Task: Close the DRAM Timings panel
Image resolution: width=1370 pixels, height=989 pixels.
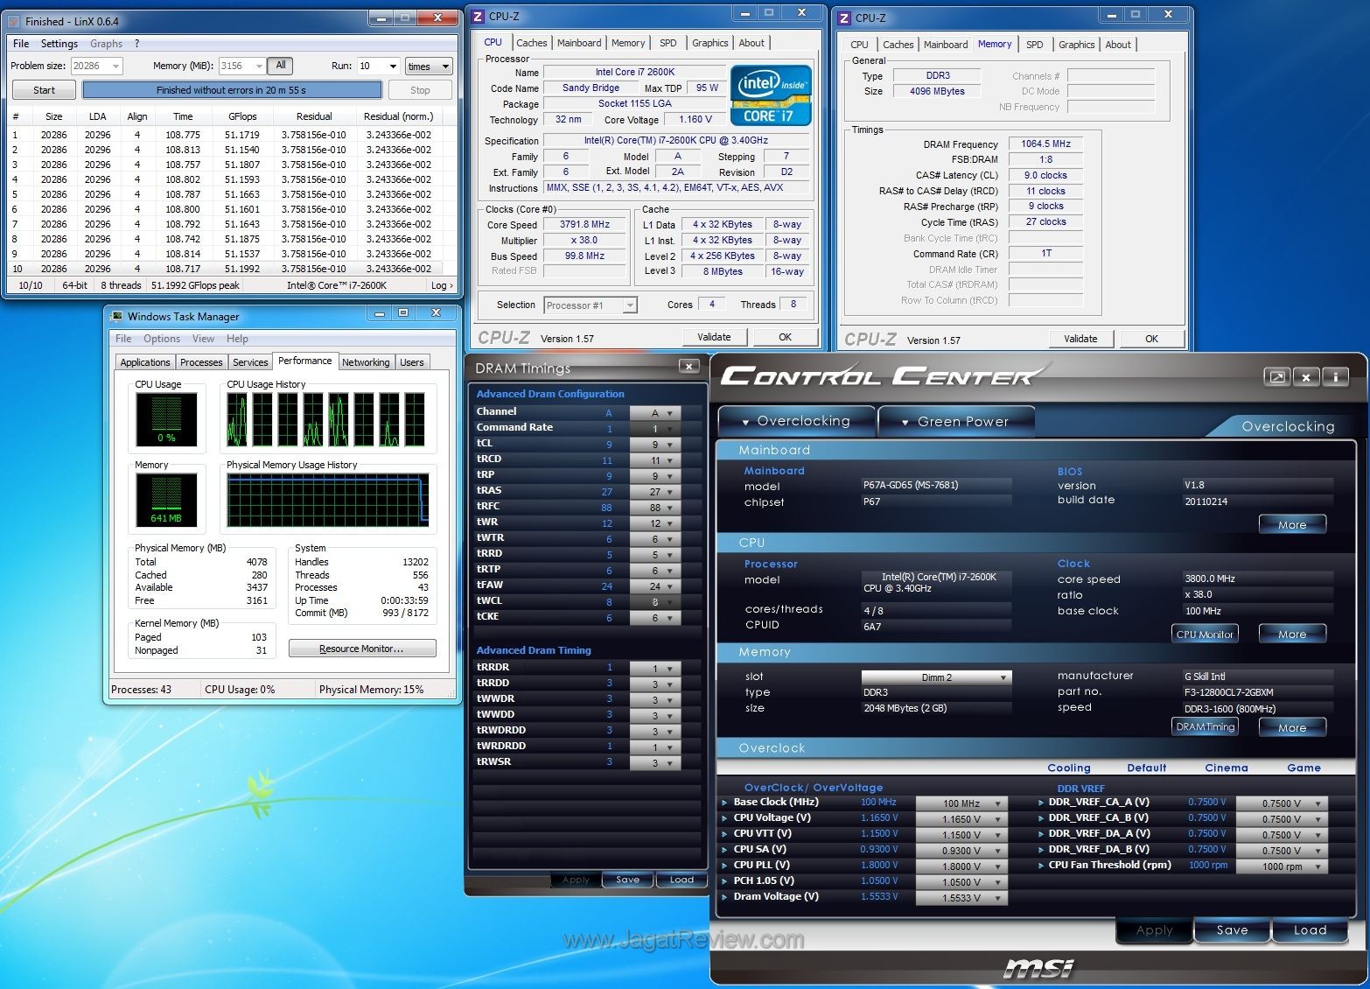Action: 688,367
